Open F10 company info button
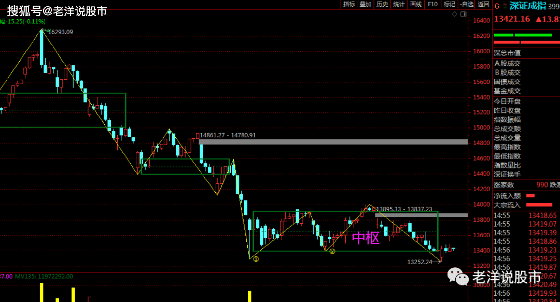This screenshot has width=560, height=302. [x=432, y=4]
